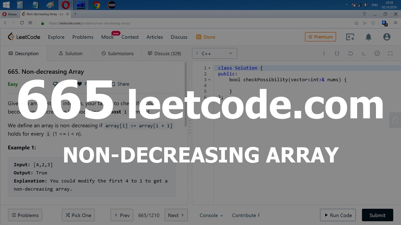Viewport: 401px width, 225px height.
Task: Open the playground icon in the header
Action: (x=350, y=37)
